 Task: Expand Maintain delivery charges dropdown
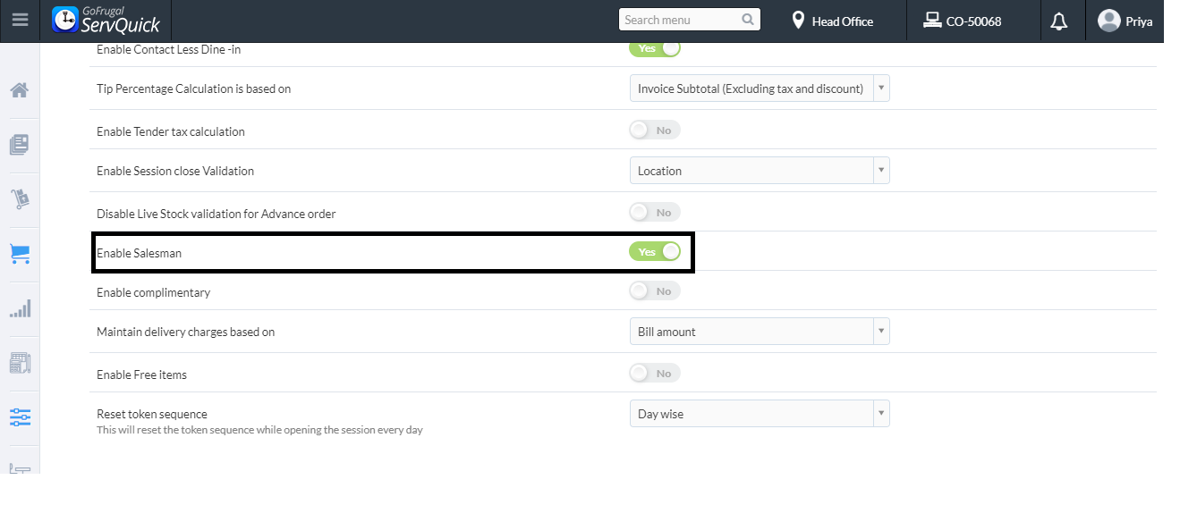(x=760, y=332)
